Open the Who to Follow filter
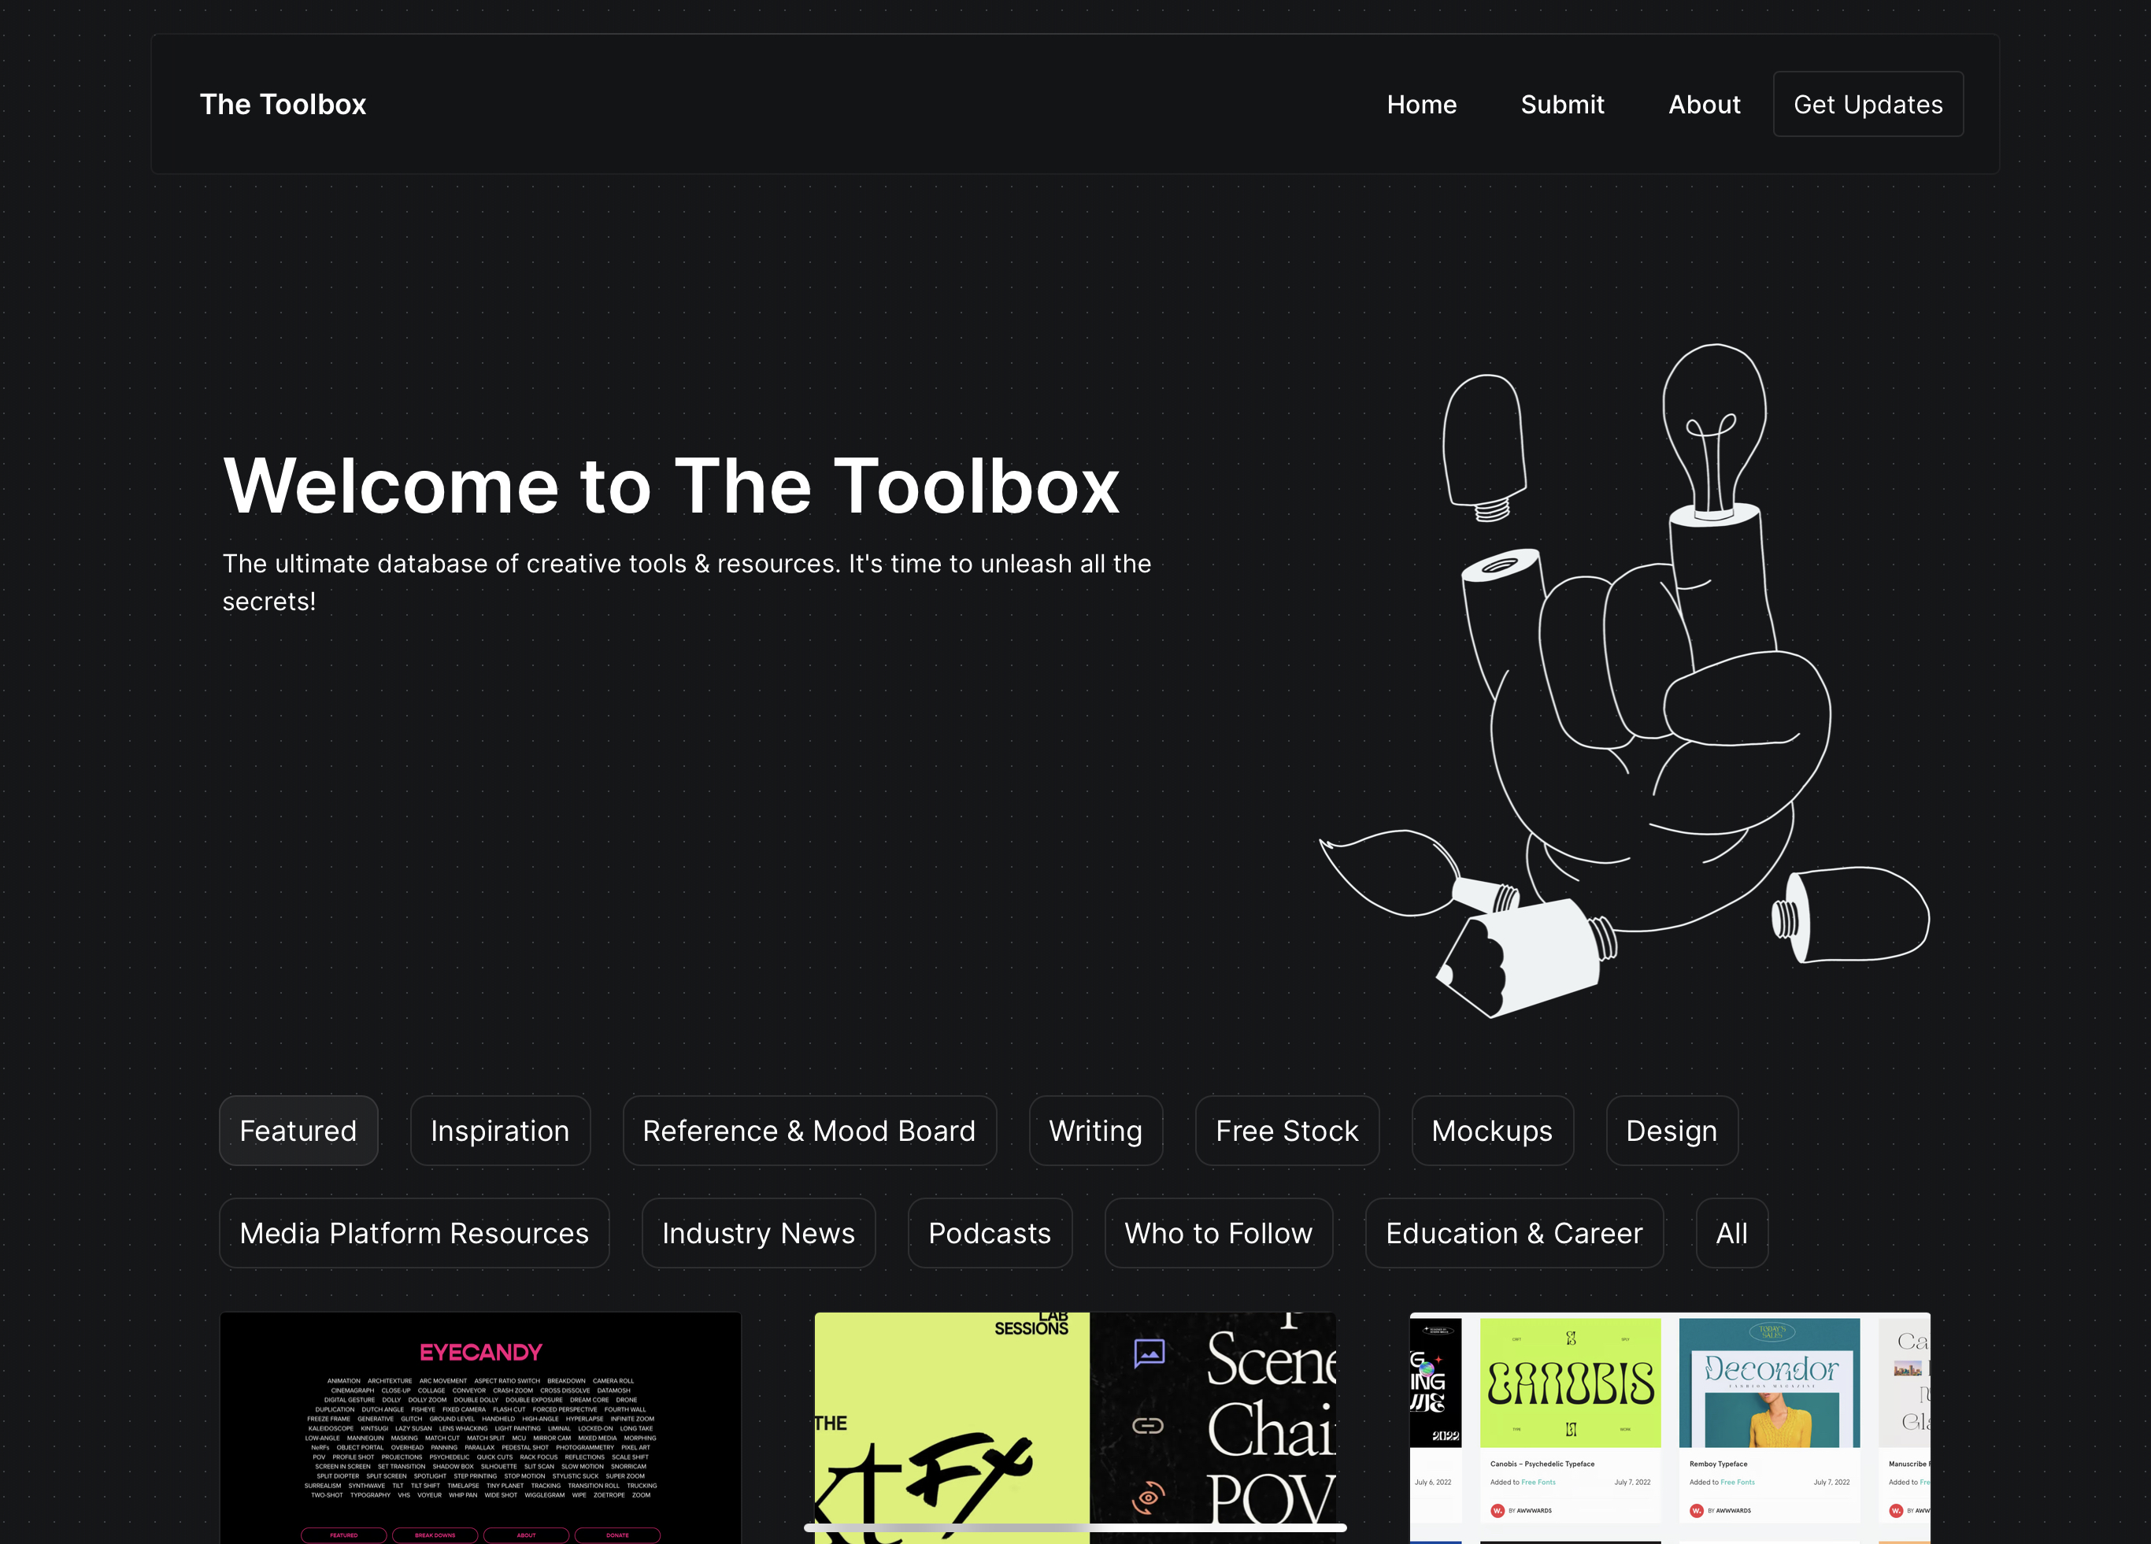Screen dimensions: 2151x1544 [1218, 1233]
